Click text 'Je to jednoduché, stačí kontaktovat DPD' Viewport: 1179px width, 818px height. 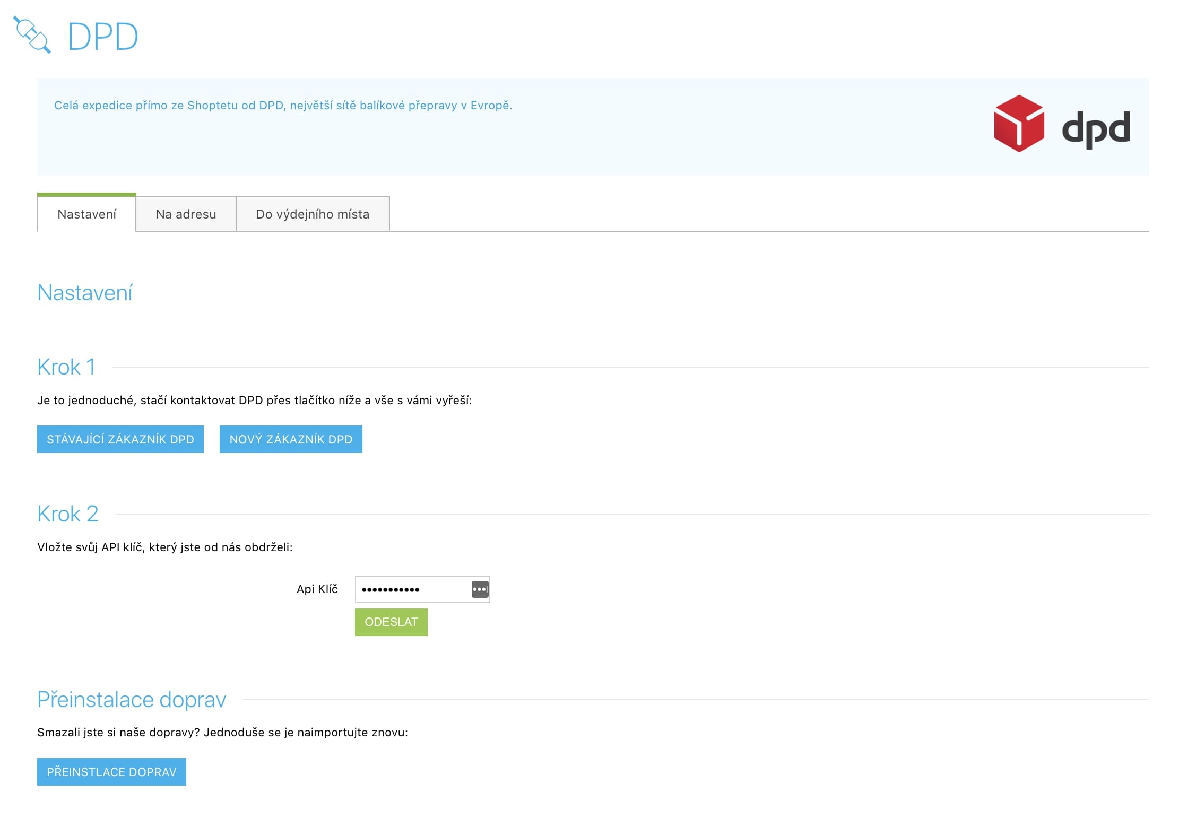[151, 400]
